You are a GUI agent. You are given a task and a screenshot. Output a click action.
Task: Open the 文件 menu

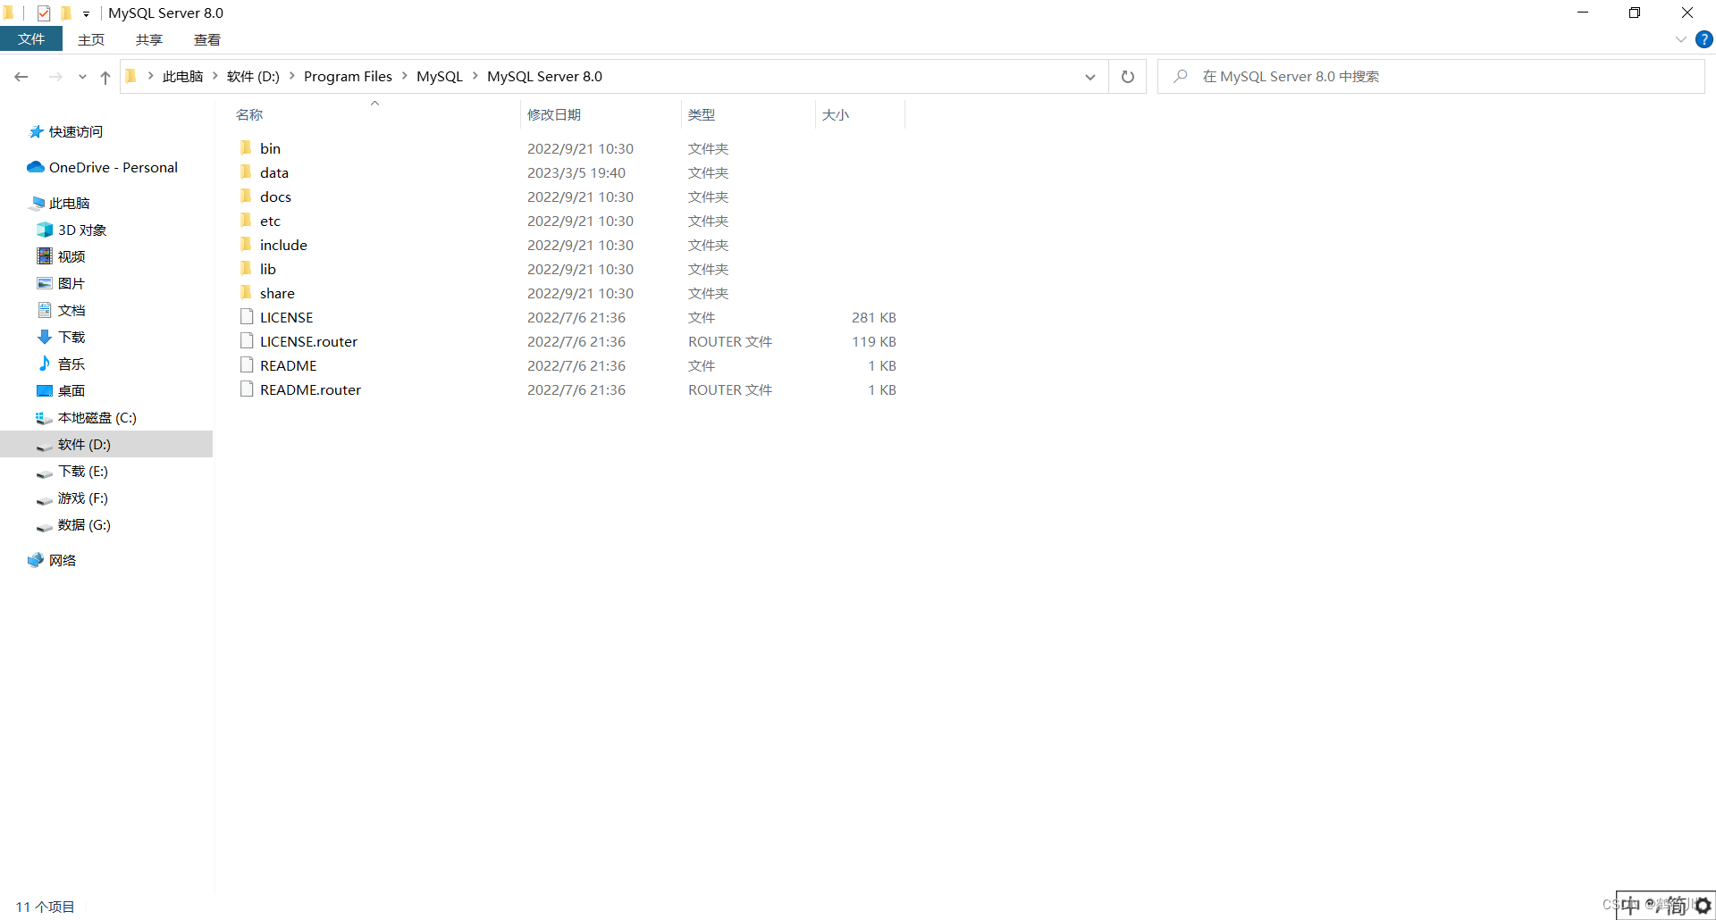click(31, 39)
